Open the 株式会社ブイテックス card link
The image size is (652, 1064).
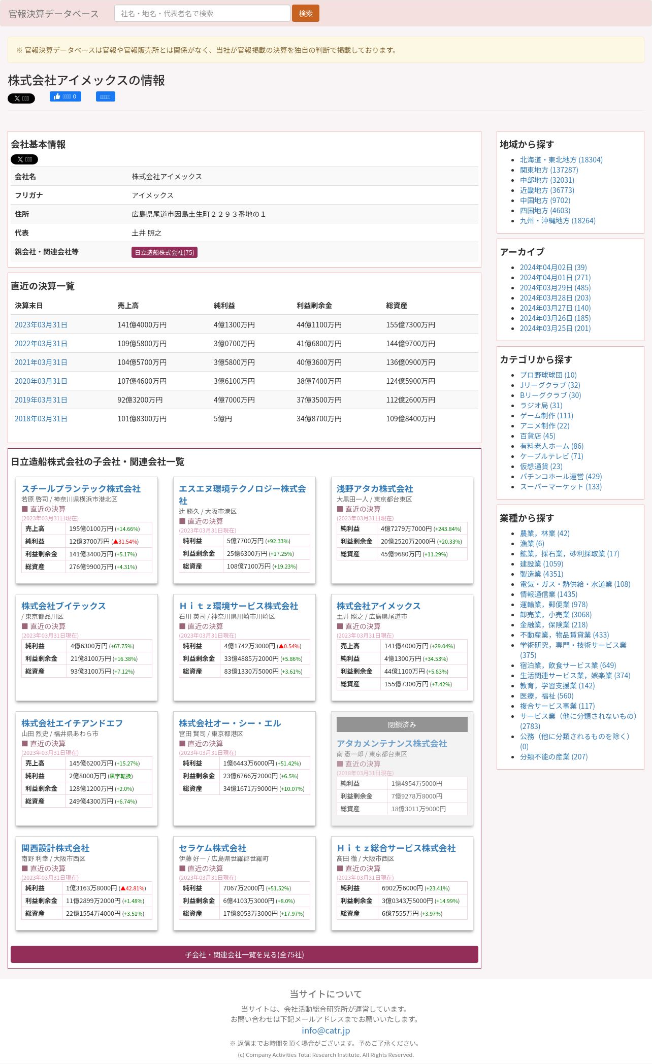[63, 606]
